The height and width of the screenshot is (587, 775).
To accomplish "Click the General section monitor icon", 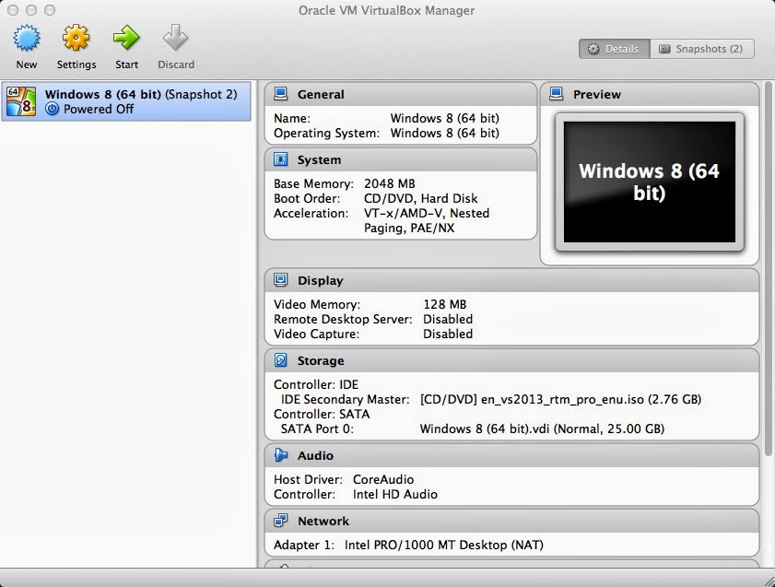I will [281, 94].
